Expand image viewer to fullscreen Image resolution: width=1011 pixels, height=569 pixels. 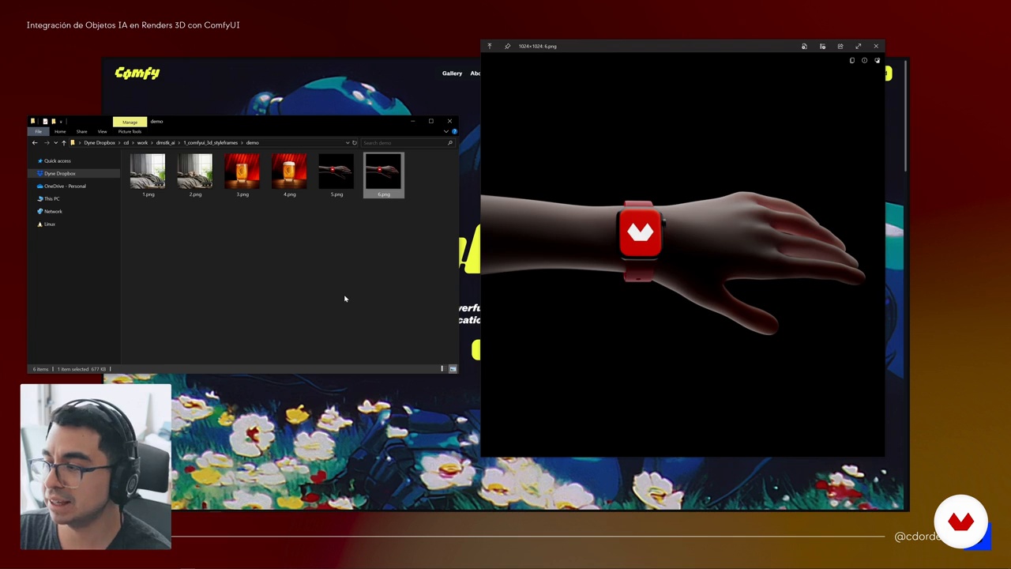pyautogui.click(x=859, y=46)
